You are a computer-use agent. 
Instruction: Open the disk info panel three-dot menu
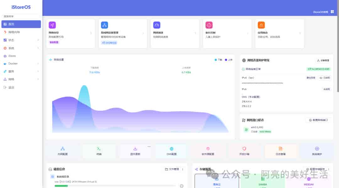[183, 169]
